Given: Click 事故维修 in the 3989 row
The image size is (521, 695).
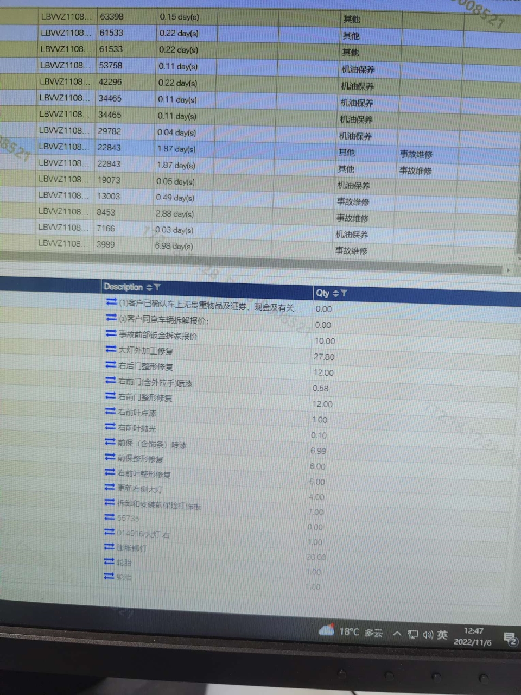Looking at the screenshot, I should click(x=351, y=251).
